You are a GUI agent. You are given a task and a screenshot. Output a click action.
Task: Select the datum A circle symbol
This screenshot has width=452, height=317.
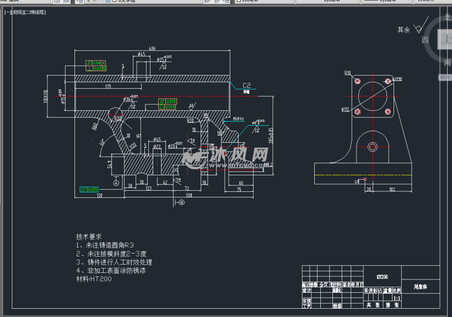click(x=116, y=182)
